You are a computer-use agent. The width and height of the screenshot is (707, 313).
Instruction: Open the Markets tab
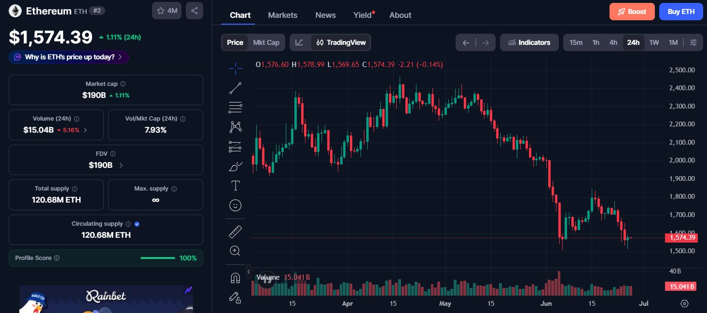283,15
